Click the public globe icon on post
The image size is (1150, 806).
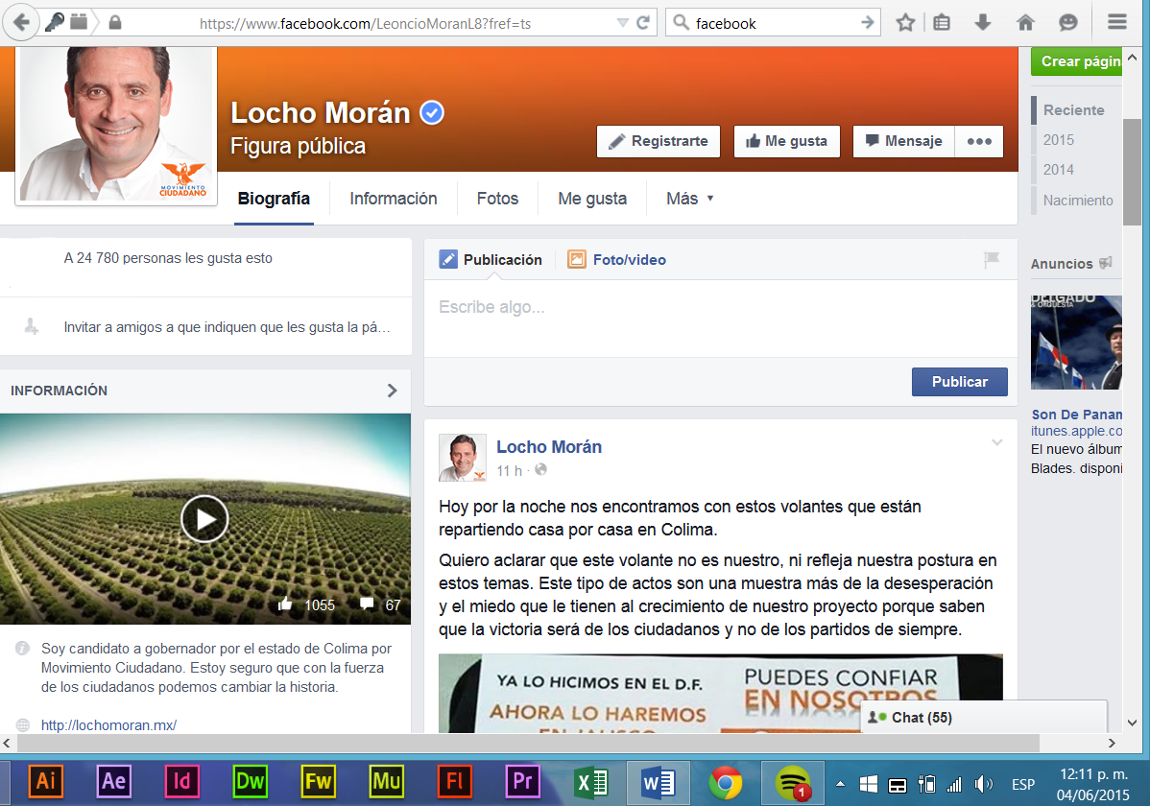(x=540, y=470)
